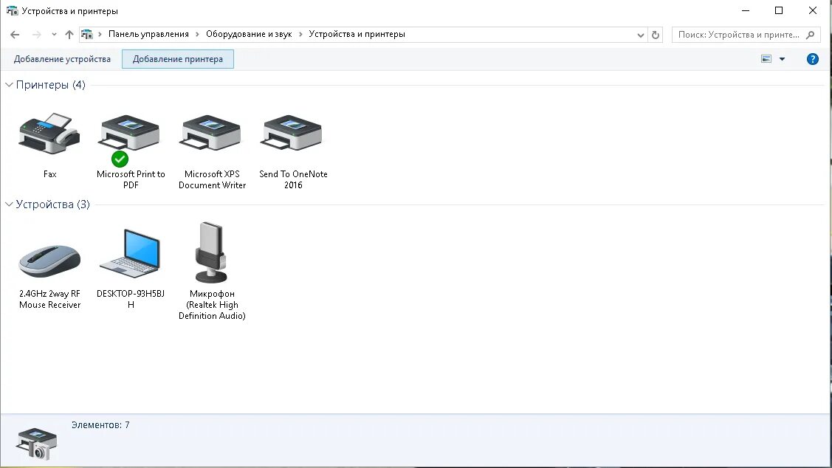Click the green default printer checkmark badge
The height and width of the screenshot is (468, 832).
click(x=120, y=159)
